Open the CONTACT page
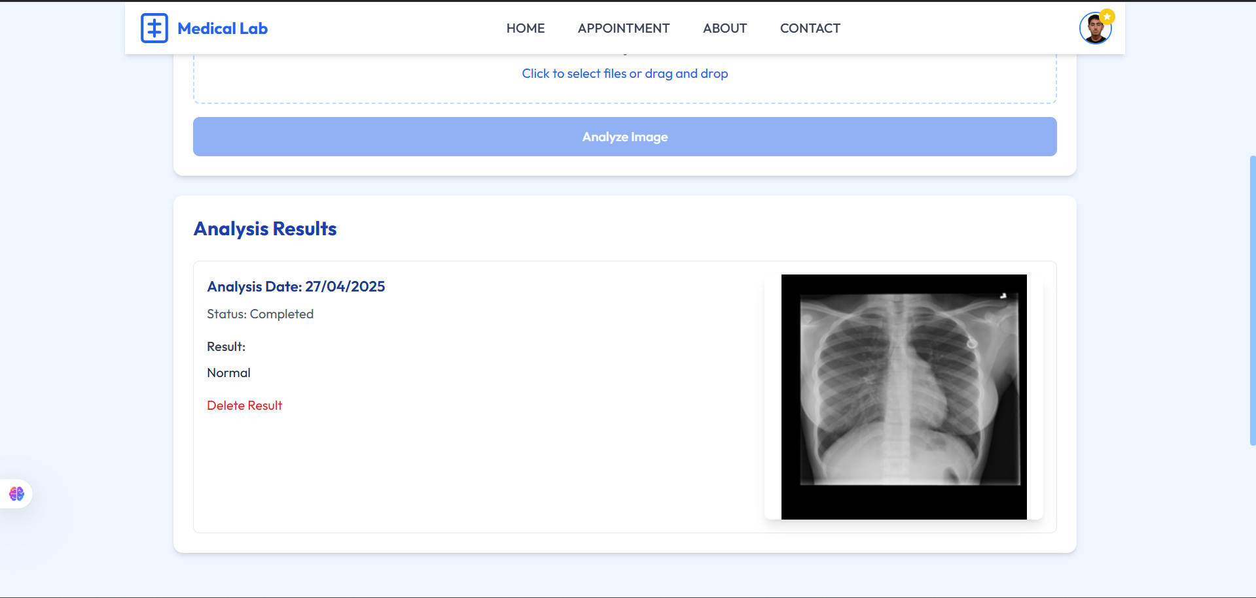Viewport: 1256px width, 598px height. point(810,28)
